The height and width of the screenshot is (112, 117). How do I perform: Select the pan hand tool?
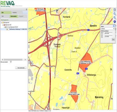click(115, 10)
